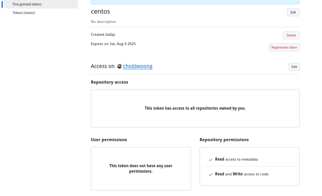322x196 pixels.
Task: Click the Created today text
Action: click(103, 34)
